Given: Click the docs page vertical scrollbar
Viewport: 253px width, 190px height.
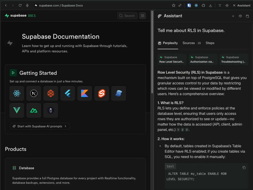Looking at the screenshot, I should pos(152,52).
